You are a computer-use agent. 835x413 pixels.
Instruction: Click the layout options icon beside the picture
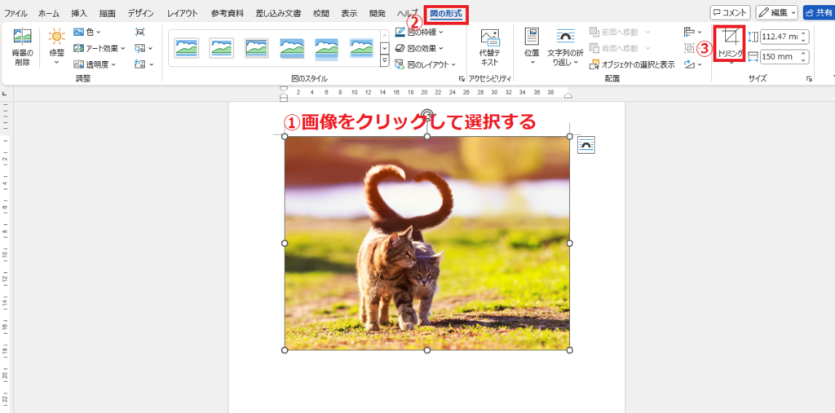pos(586,145)
